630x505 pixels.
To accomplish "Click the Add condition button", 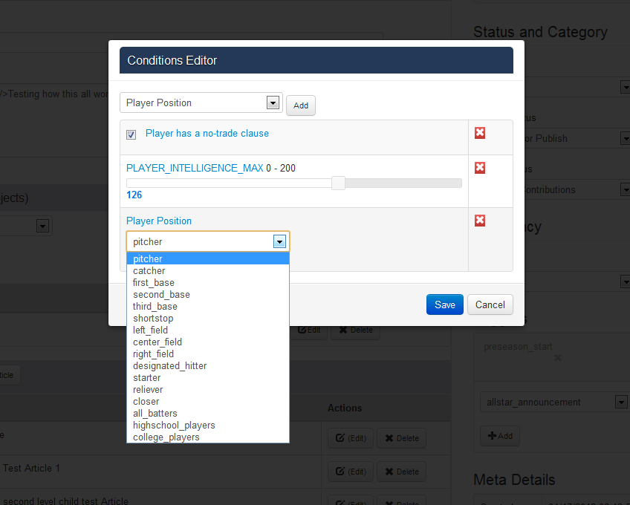I will tap(301, 105).
